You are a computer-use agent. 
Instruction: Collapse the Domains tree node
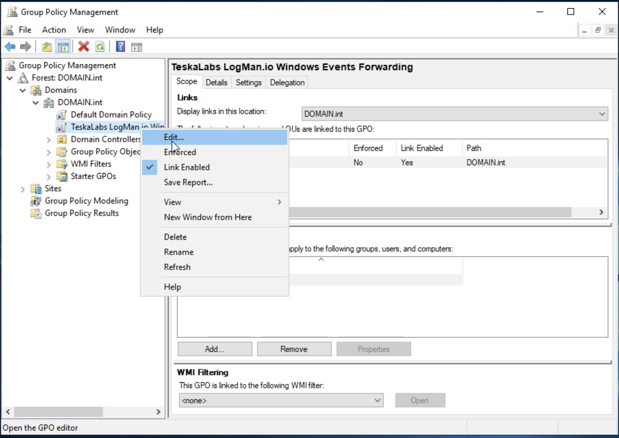(23, 90)
